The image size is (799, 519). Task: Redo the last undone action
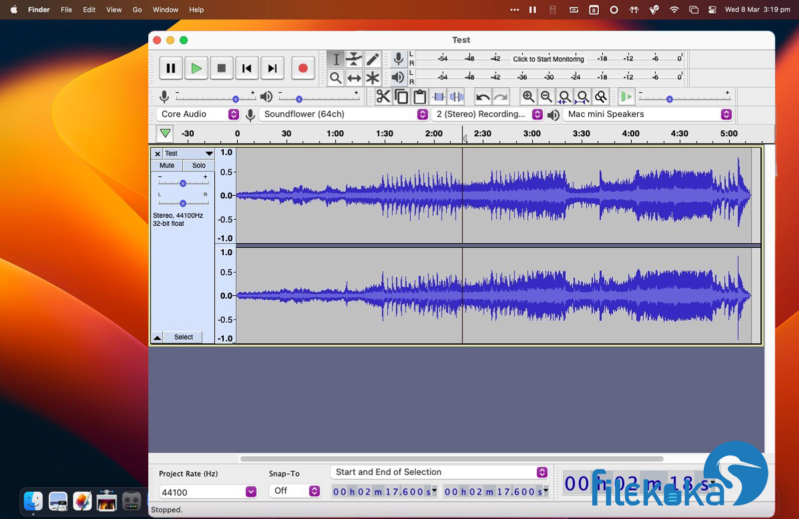coord(500,96)
